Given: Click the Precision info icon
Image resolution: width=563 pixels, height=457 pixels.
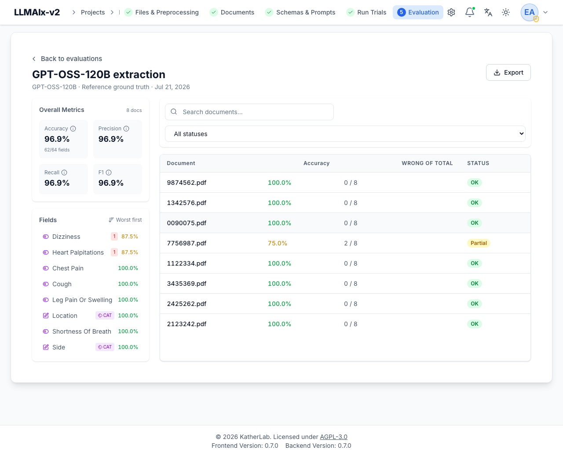Looking at the screenshot, I should click(126, 129).
